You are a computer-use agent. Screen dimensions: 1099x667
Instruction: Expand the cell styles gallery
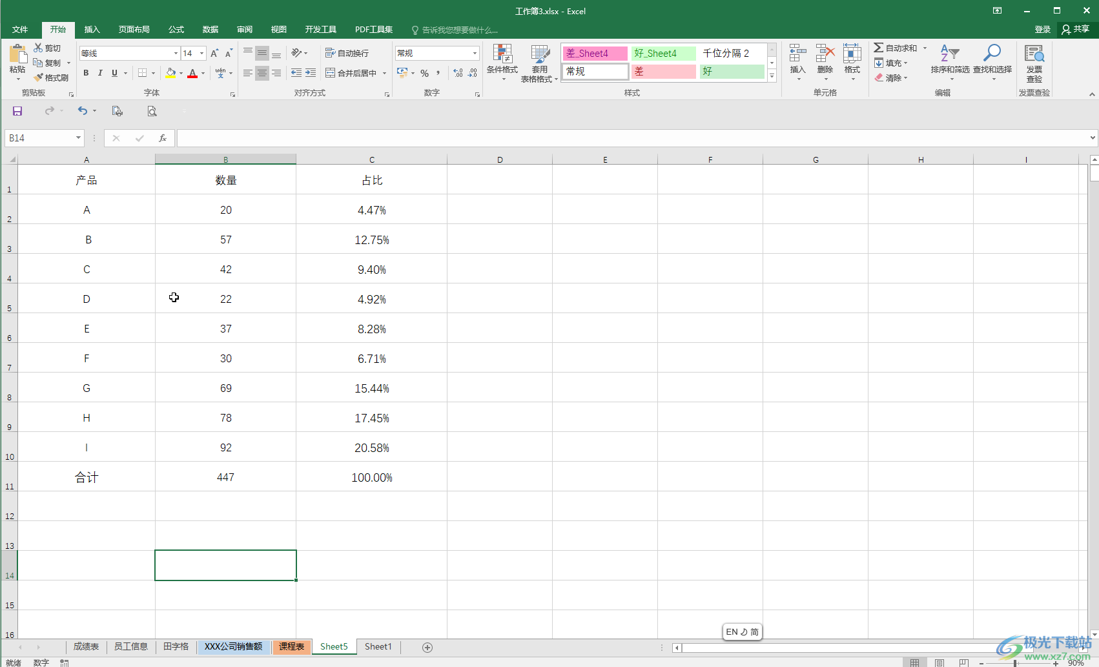(x=772, y=76)
